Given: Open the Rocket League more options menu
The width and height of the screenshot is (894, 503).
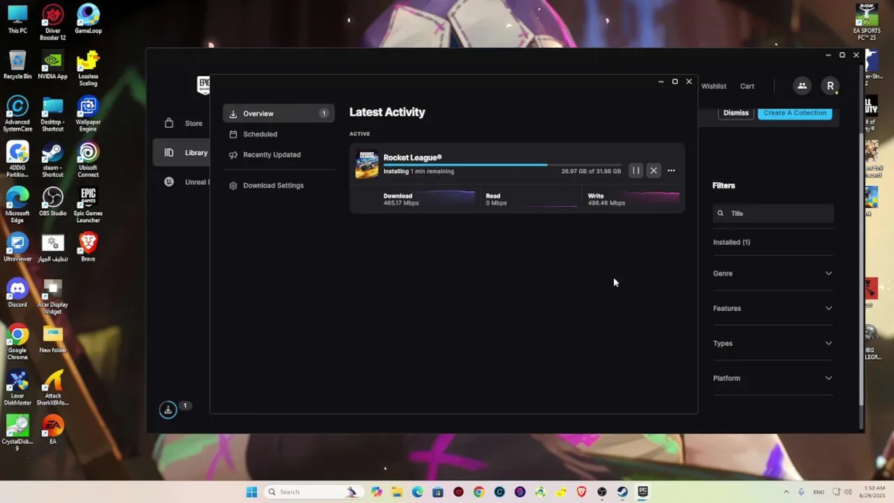Looking at the screenshot, I should pos(671,170).
